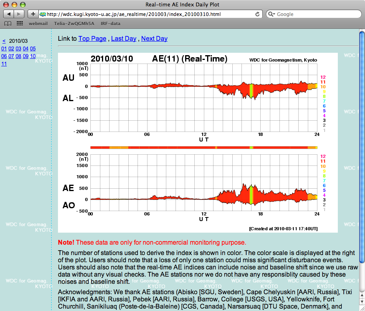The height and width of the screenshot is (311, 365).
Task: Click the previous month '<' link
Action: 4,41
